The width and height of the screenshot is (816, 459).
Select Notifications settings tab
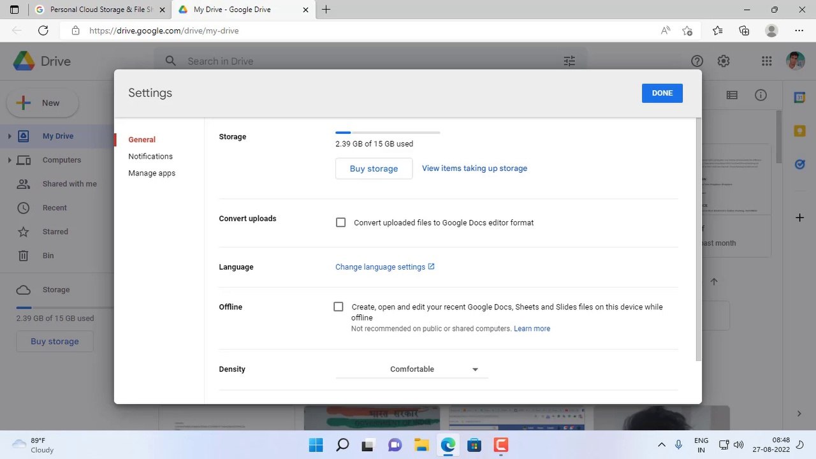(150, 156)
